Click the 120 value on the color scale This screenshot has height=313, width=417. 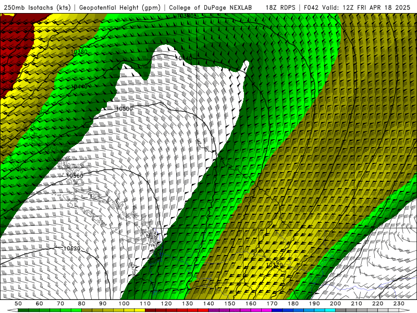tap(166, 304)
